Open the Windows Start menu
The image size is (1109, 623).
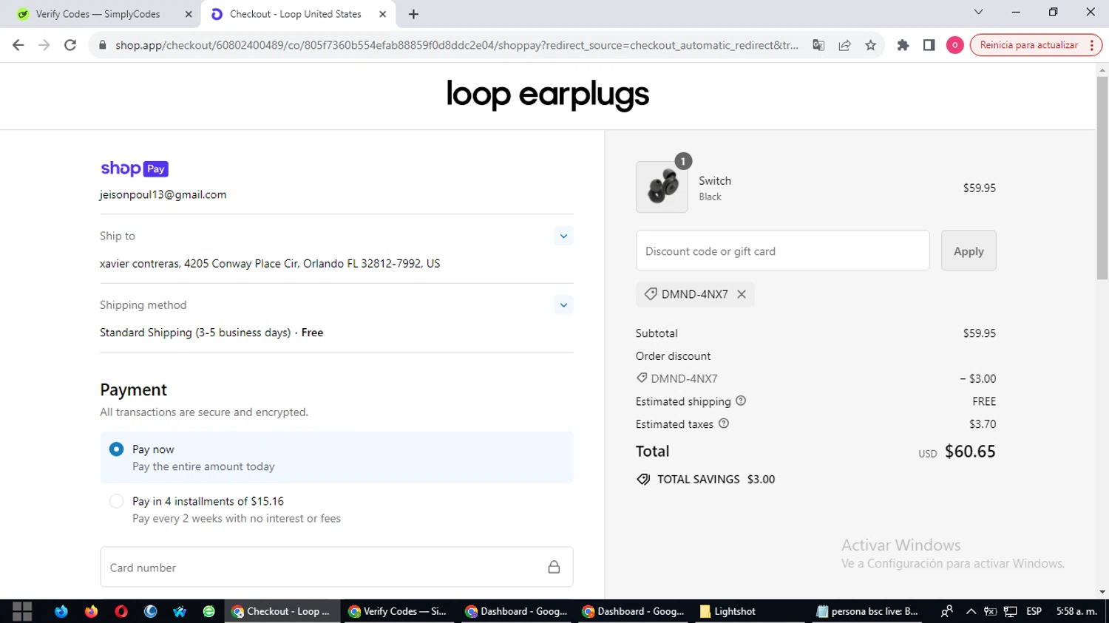coord(22,611)
